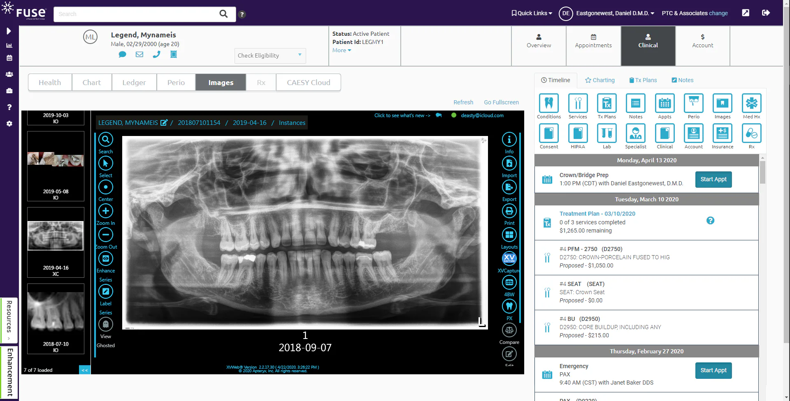
Task: Send patient a chat message icon
Action: [122, 54]
